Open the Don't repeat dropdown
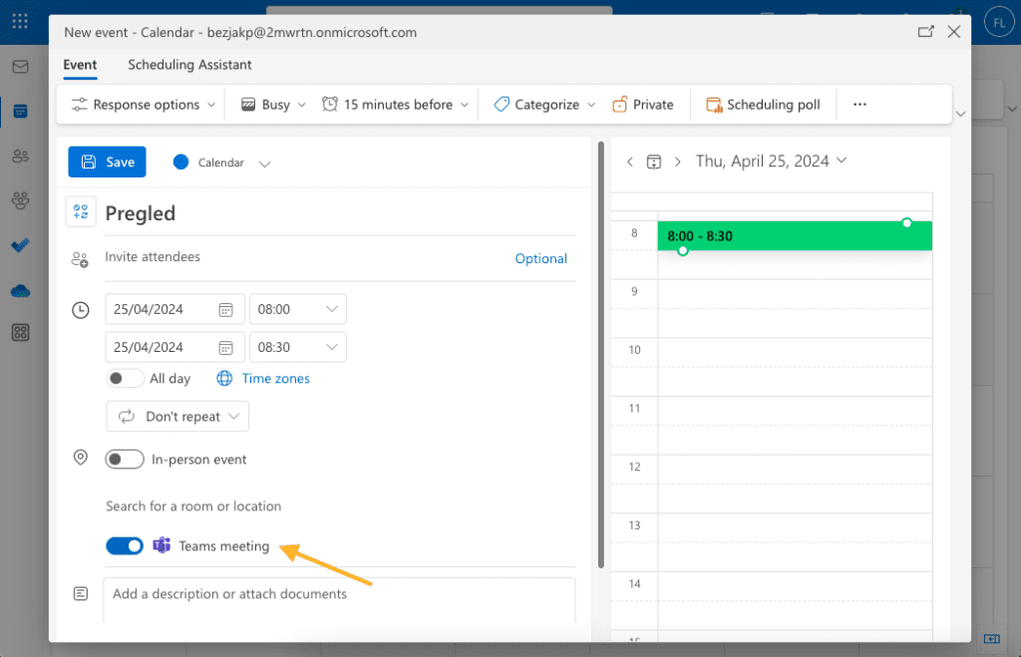 click(x=177, y=417)
